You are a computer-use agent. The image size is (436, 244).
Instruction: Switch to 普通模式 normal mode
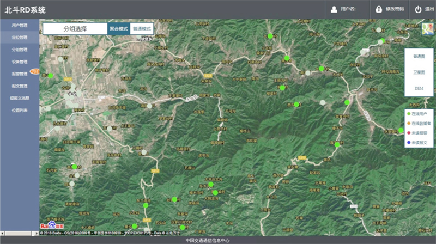pyautogui.click(x=142, y=28)
